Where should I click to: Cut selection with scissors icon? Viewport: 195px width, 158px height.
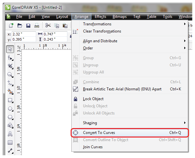(x=48, y=25)
